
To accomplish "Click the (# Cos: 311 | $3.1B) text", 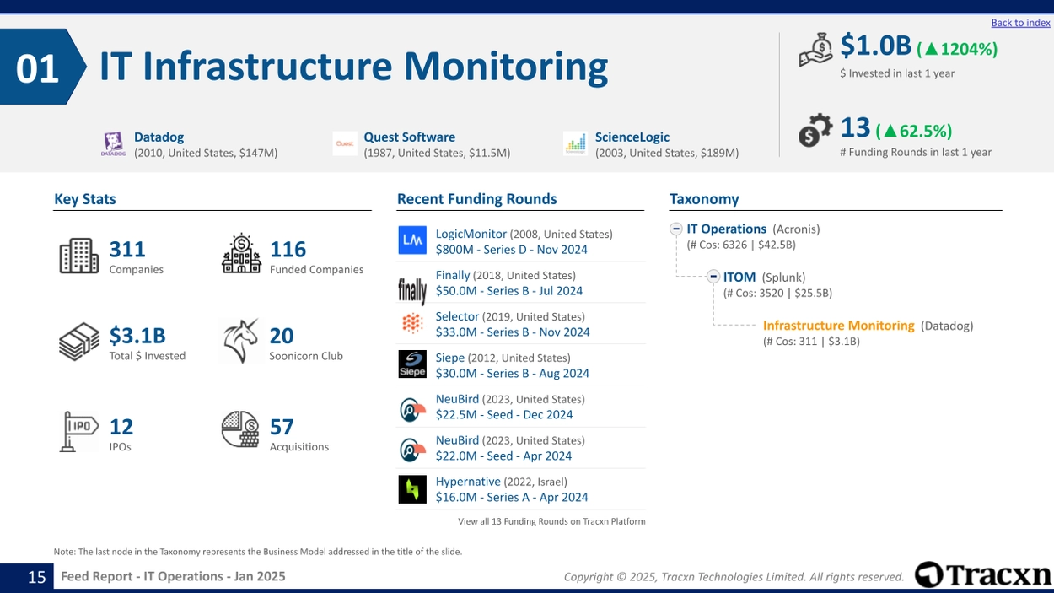I will 811,341.
